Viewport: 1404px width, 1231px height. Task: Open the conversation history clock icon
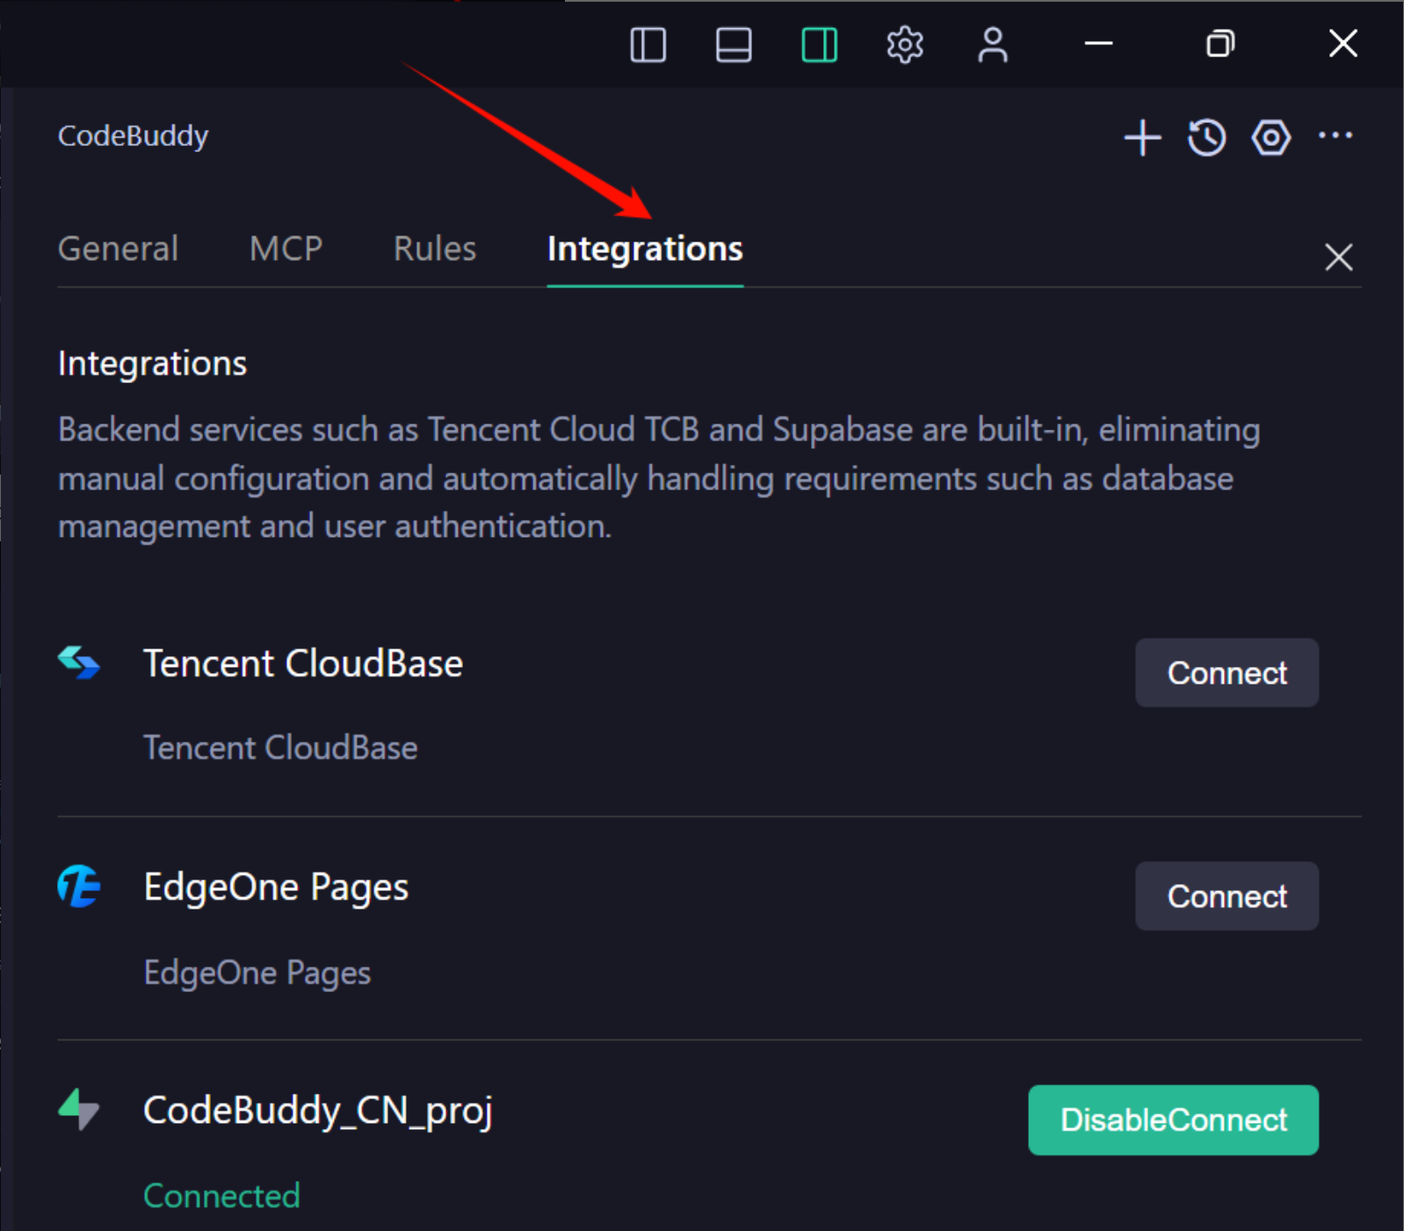(x=1206, y=138)
